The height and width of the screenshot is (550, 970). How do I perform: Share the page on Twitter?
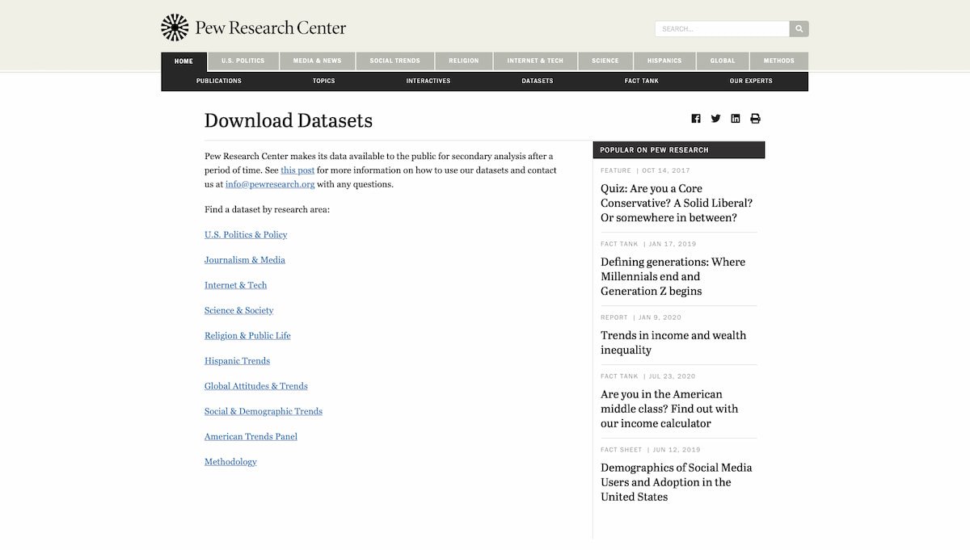click(715, 118)
